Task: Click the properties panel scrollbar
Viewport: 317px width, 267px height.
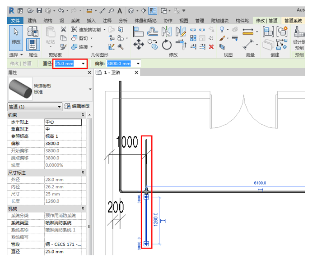Action: pos(89,186)
